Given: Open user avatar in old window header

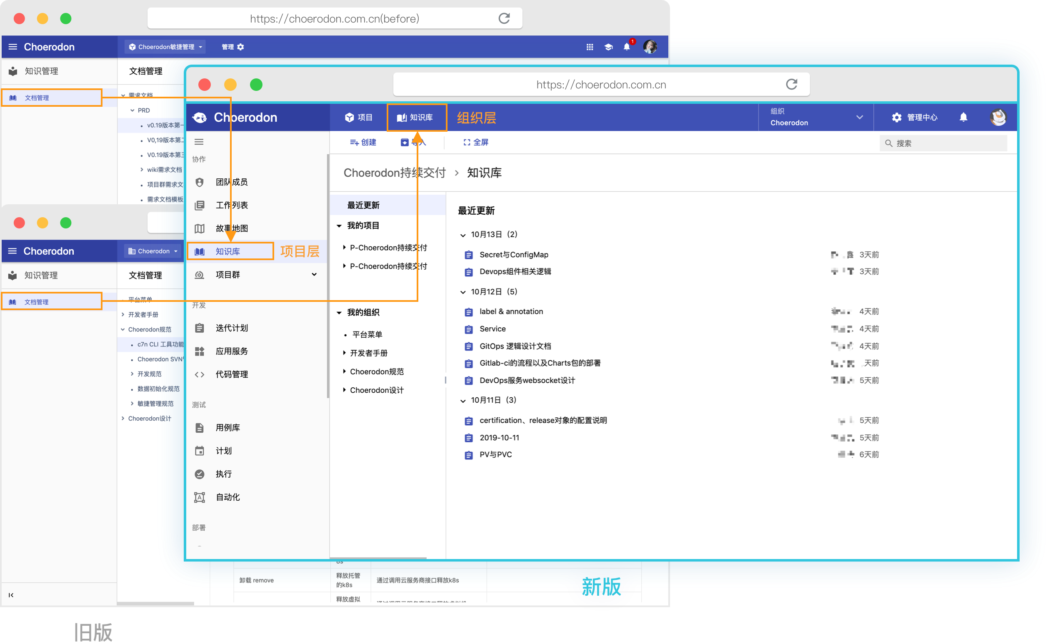Looking at the screenshot, I should tap(650, 46).
